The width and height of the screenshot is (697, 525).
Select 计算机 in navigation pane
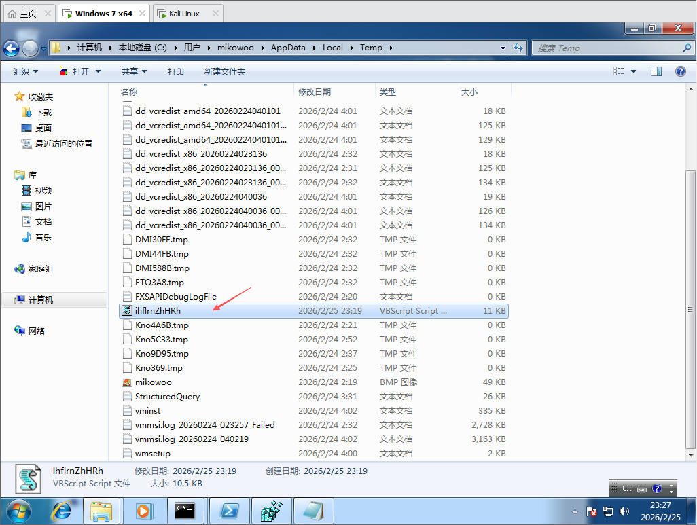pyautogui.click(x=54, y=300)
